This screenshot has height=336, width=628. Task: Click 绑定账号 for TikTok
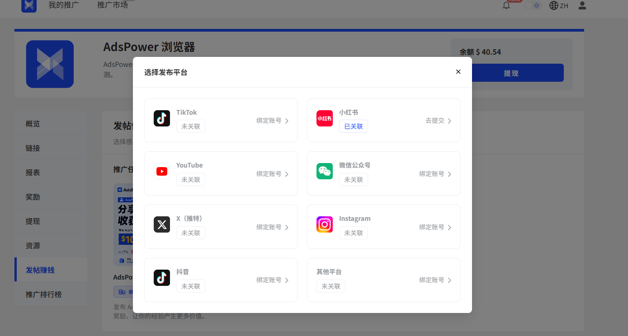coord(269,121)
